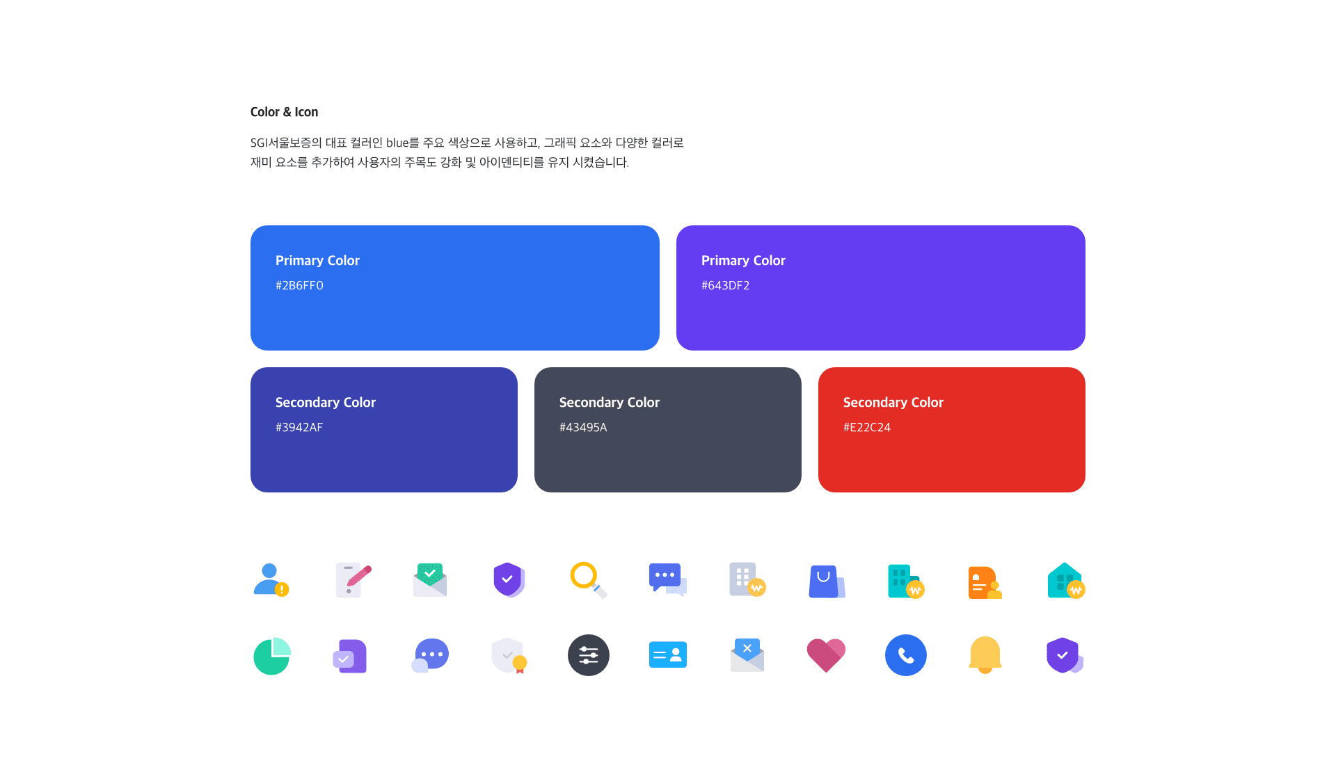Click the green pie chart icon

[271, 655]
